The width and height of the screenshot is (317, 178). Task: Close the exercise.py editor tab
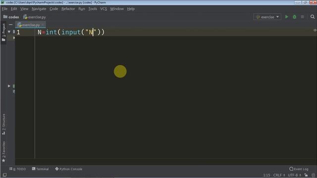pos(43,25)
